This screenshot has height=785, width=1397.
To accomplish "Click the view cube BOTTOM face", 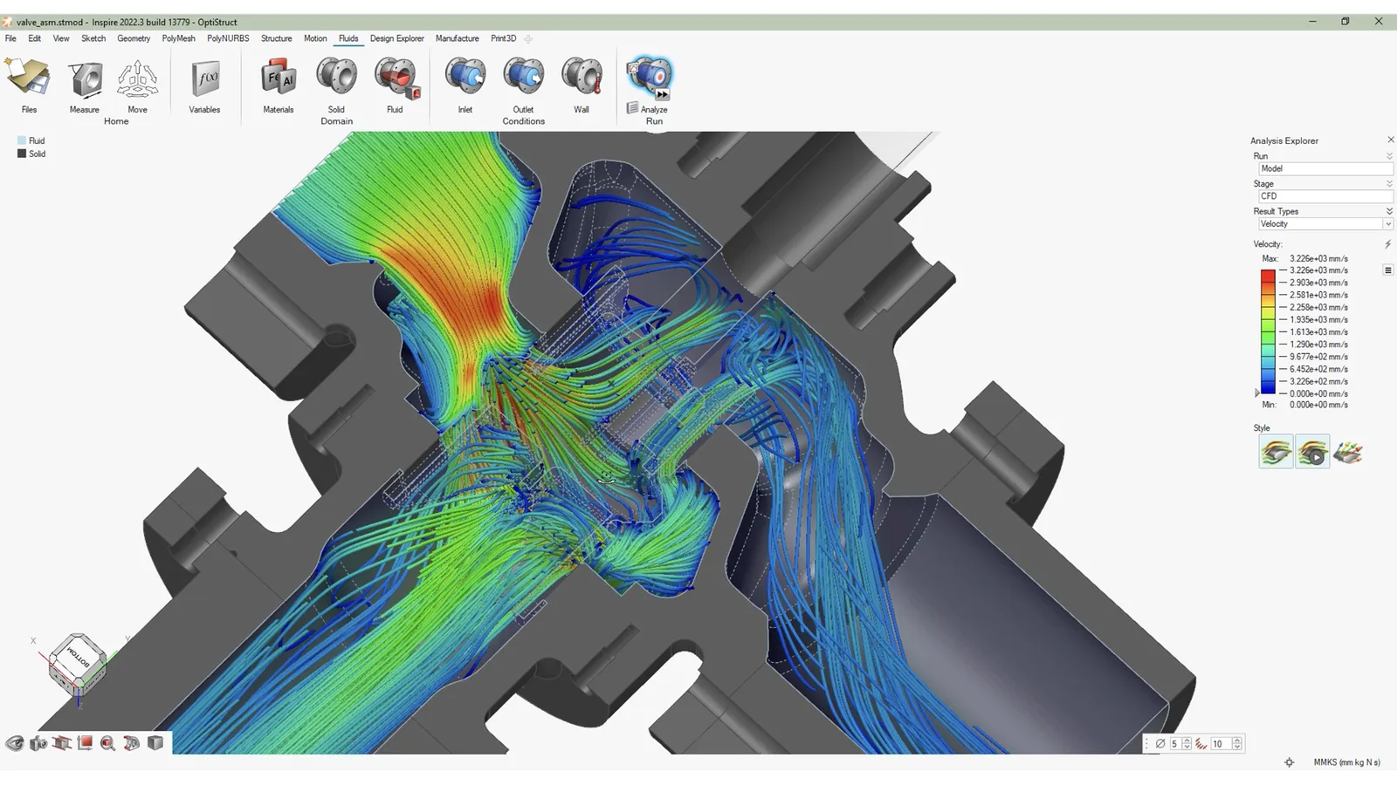I will [x=77, y=659].
